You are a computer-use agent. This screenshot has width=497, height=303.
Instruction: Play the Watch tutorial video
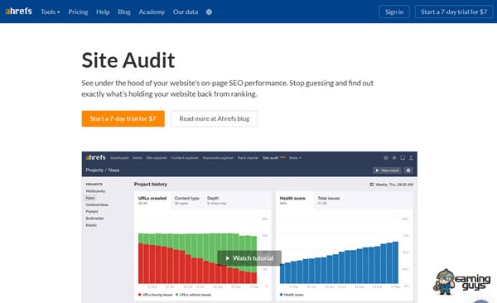point(249,258)
